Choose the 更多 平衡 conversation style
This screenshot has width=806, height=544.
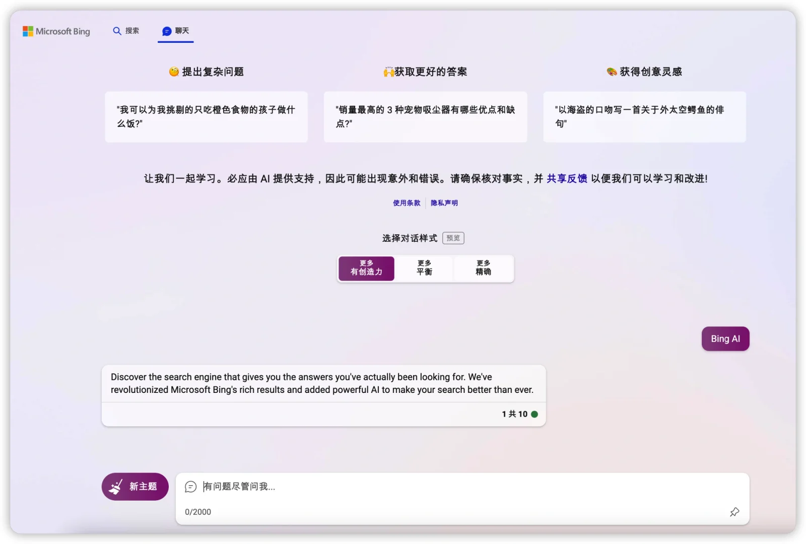424,268
